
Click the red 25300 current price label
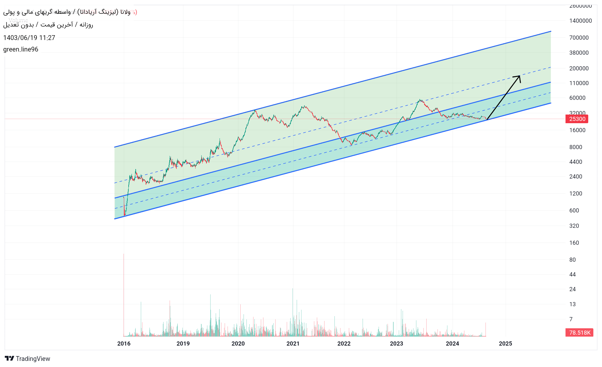tap(577, 119)
